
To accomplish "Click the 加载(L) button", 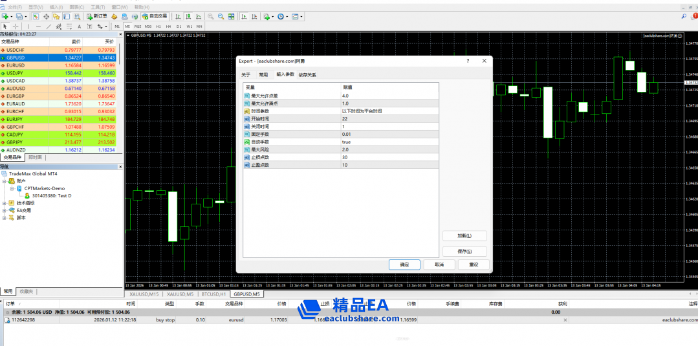I will point(464,236).
